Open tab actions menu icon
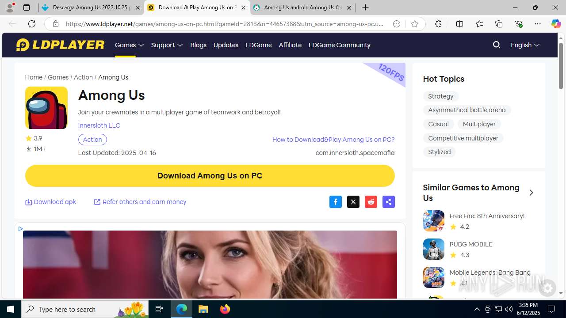The width and height of the screenshot is (566, 318). [x=26, y=8]
